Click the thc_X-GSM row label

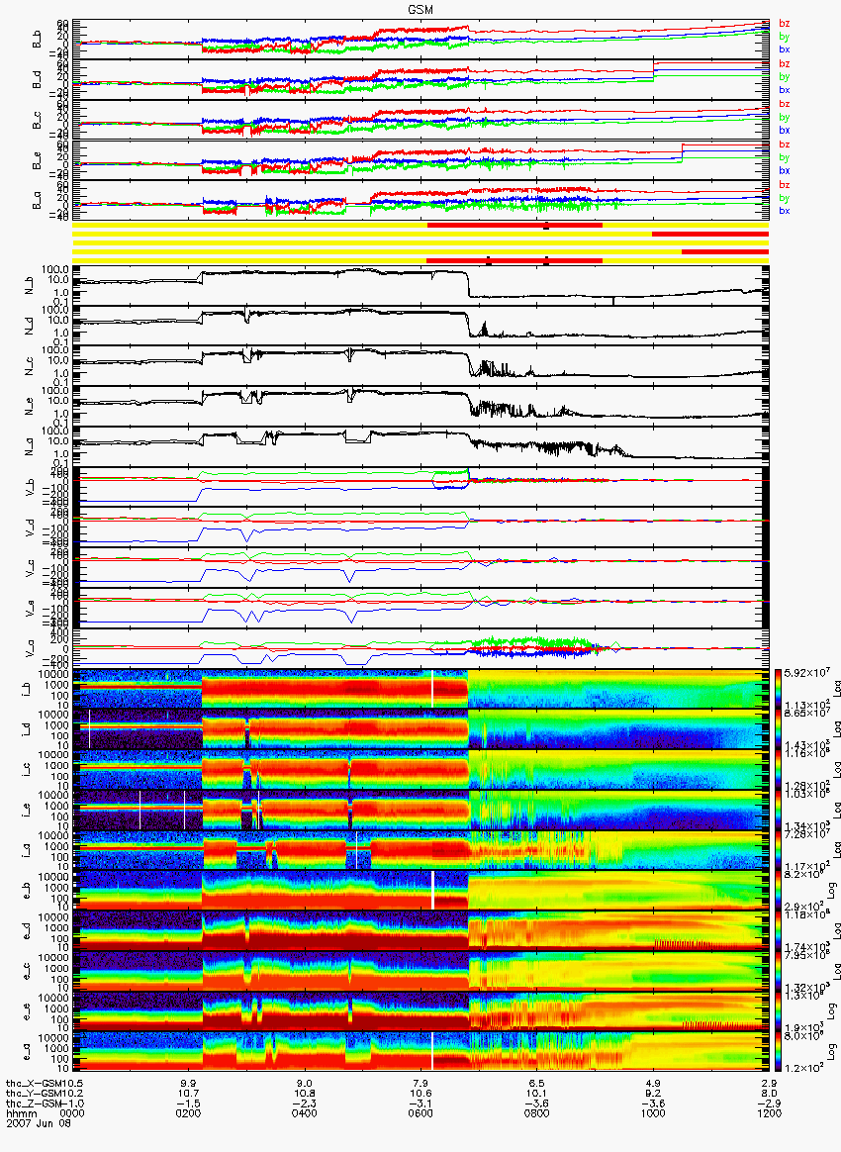tap(36, 1084)
